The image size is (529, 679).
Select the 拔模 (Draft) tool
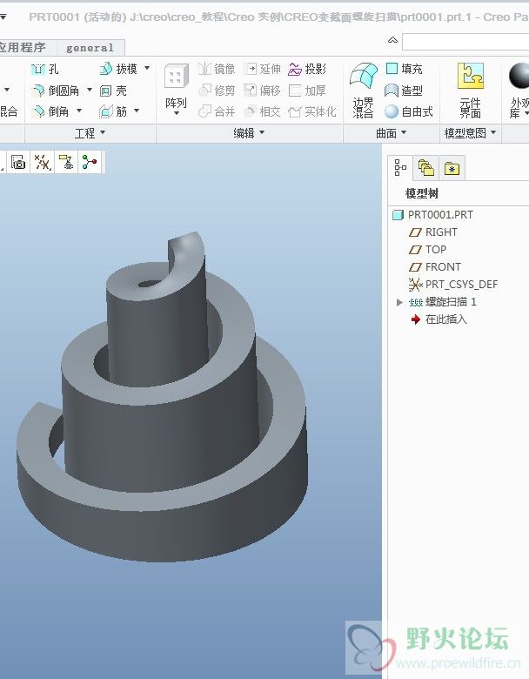click(118, 69)
